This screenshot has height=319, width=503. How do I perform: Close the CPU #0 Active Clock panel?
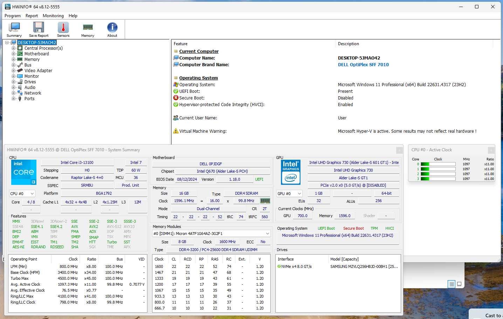491,150
